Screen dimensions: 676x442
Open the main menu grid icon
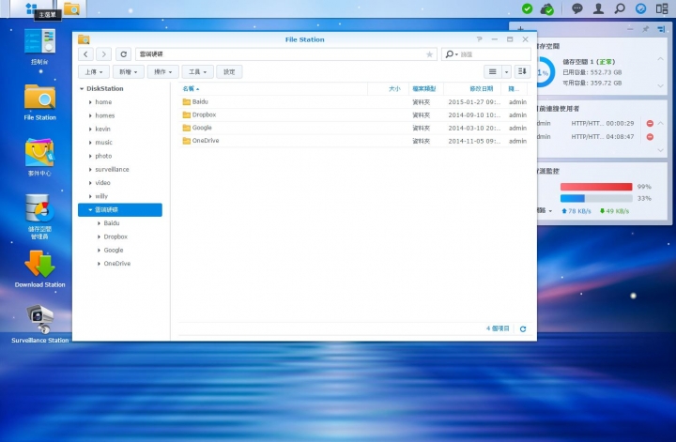[31, 8]
